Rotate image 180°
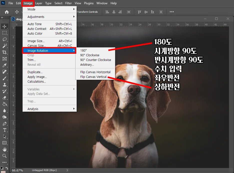The image size is (234, 173). [95, 51]
